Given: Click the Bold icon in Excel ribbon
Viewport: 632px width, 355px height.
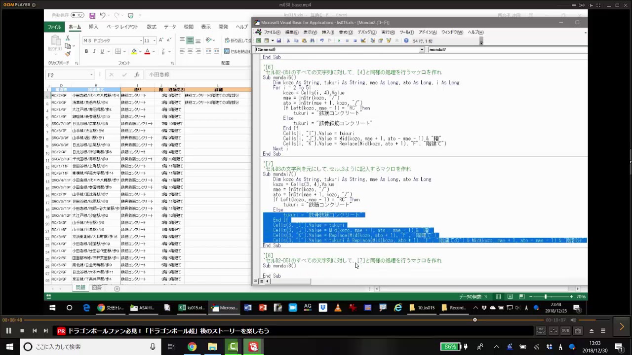Looking at the screenshot, I should pos(86,51).
